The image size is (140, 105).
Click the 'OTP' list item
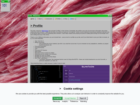point(36,49)
